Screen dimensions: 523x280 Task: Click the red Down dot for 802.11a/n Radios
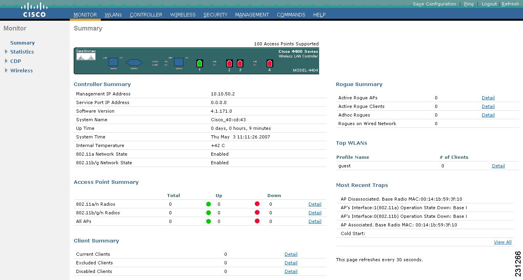(x=257, y=204)
